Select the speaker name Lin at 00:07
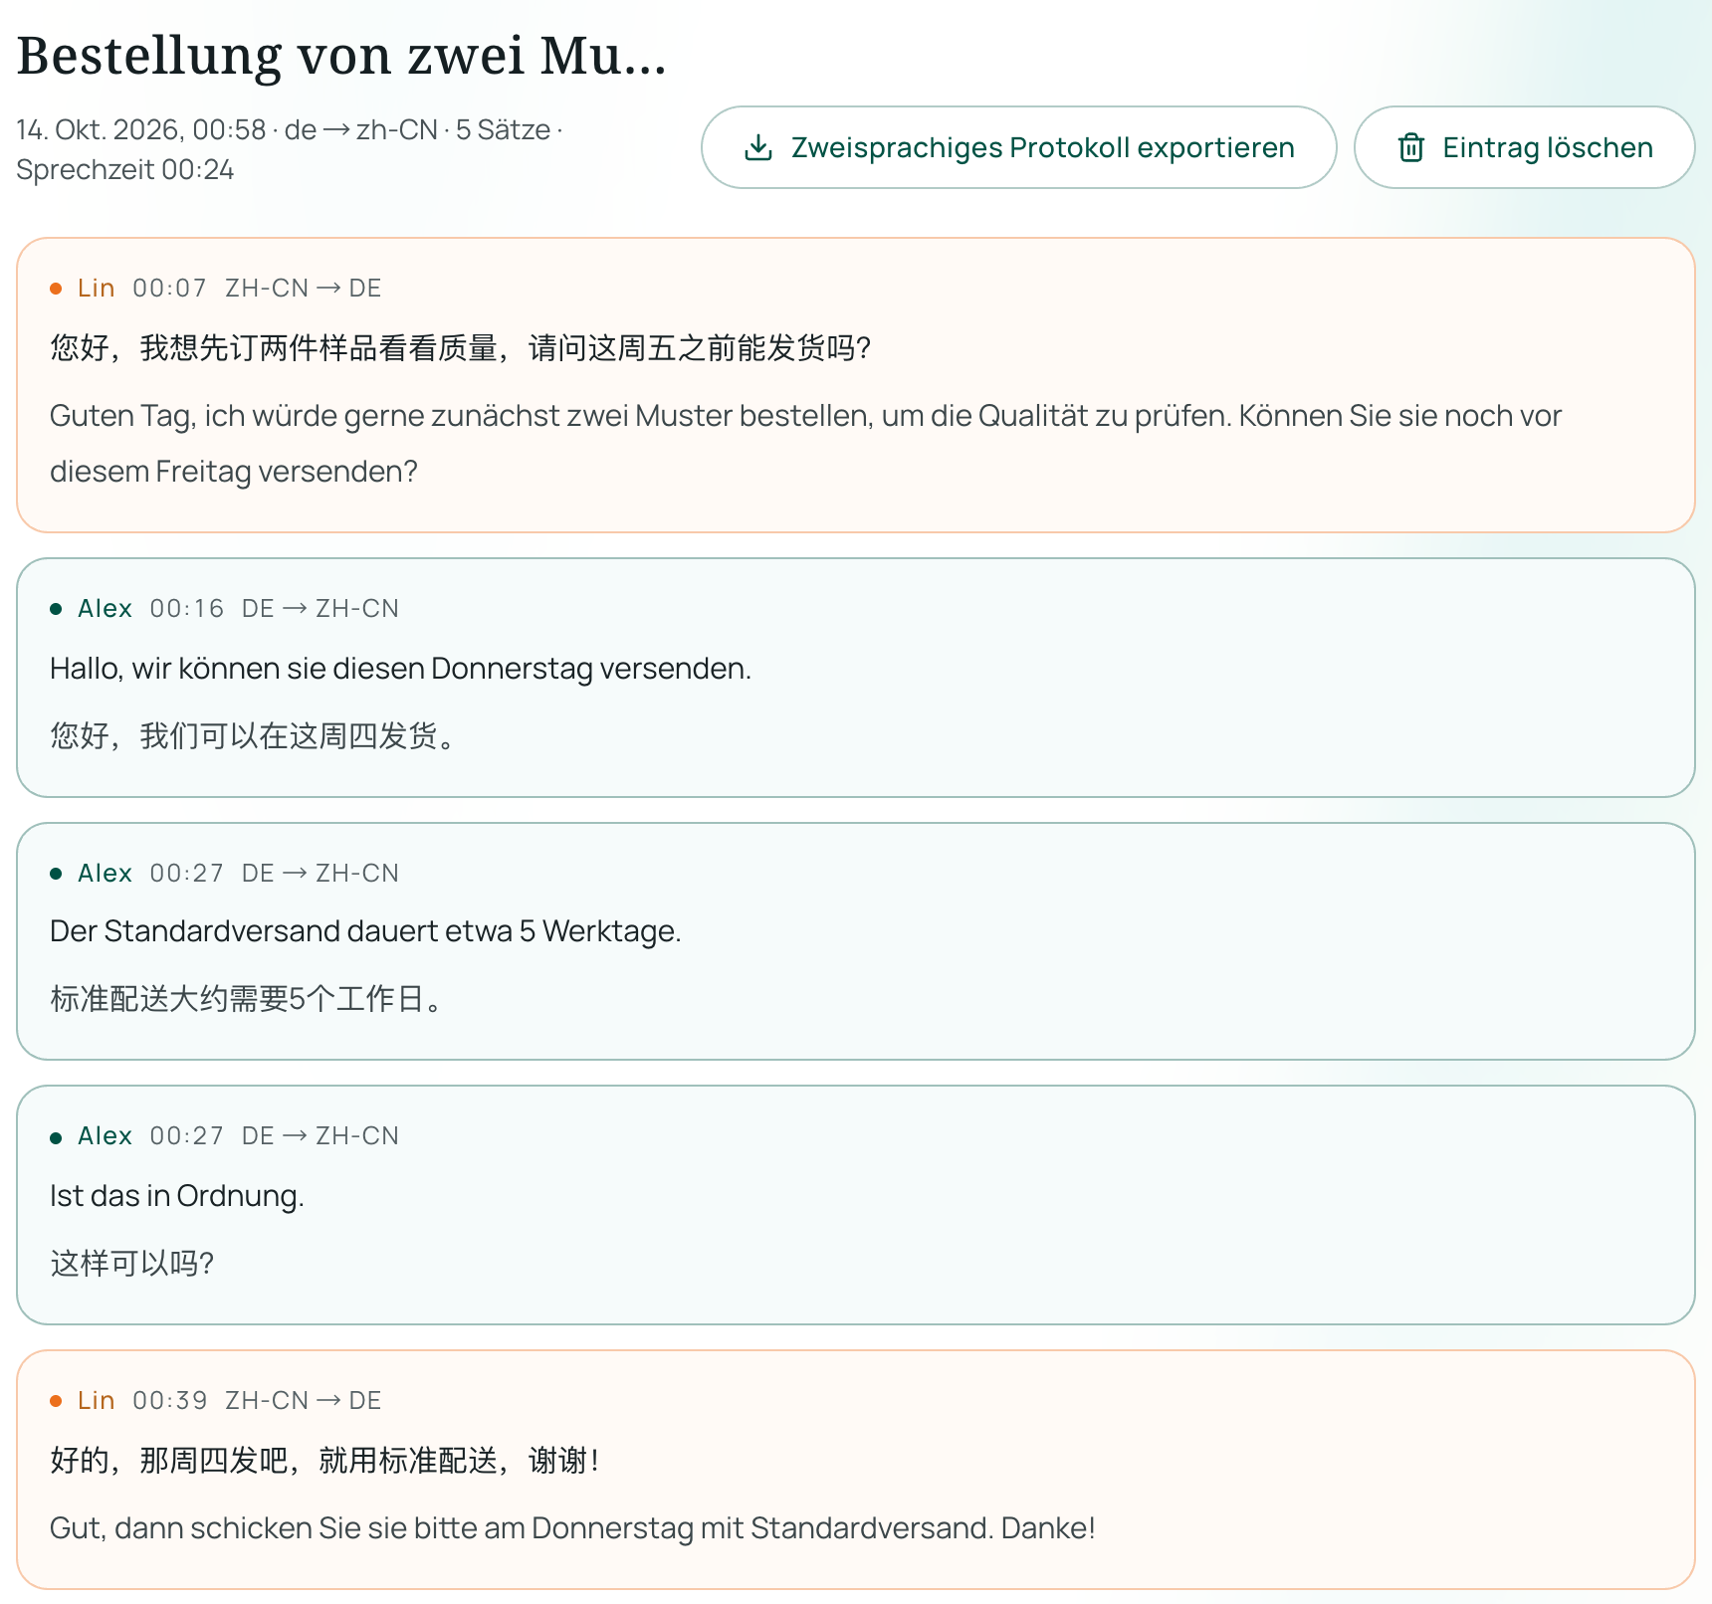The height and width of the screenshot is (1604, 1712). [97, 289]
